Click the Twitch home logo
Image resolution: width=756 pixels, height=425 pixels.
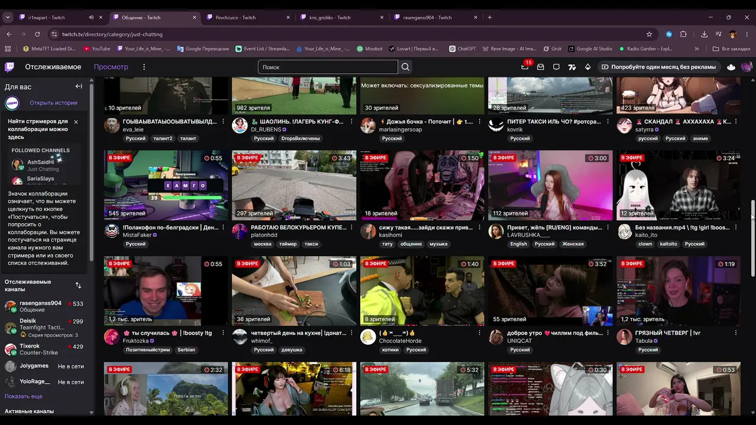(9, 67)
